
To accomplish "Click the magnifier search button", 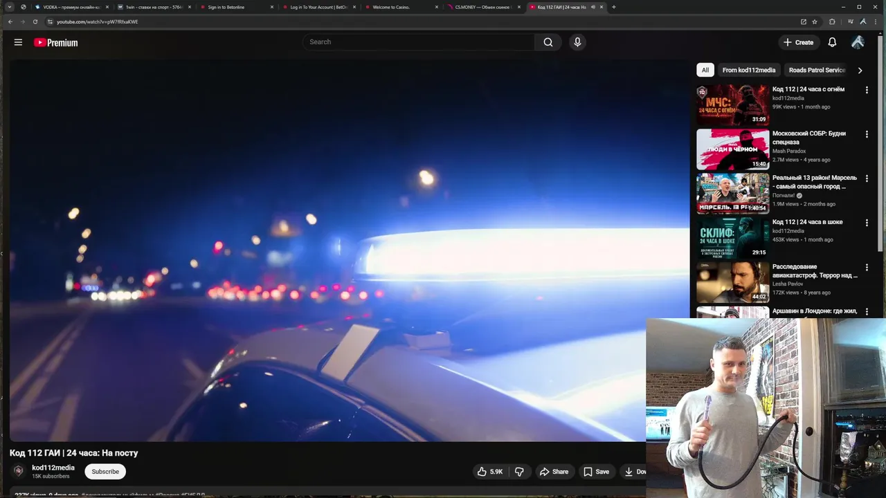I will point(548,42).
